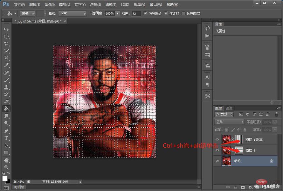The image size is (283, 191).
Task: Click the tolerance value field
Action: (136, 14)
